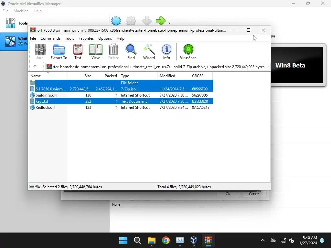Viewport: 331px width, 248px height.
Task: Click VirtualBox Start green arrow icon
Action: pyautogui.click(x=161, y=21)
